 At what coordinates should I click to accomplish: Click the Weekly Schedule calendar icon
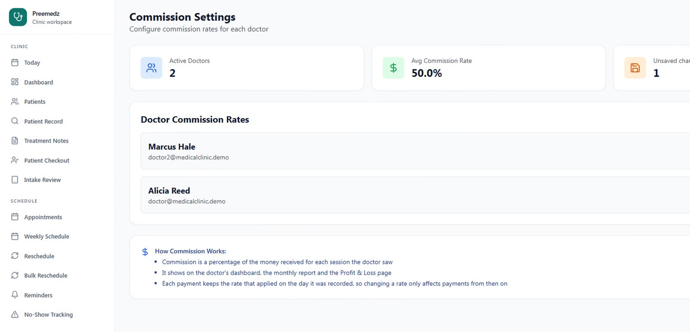[x=15, y=236]
